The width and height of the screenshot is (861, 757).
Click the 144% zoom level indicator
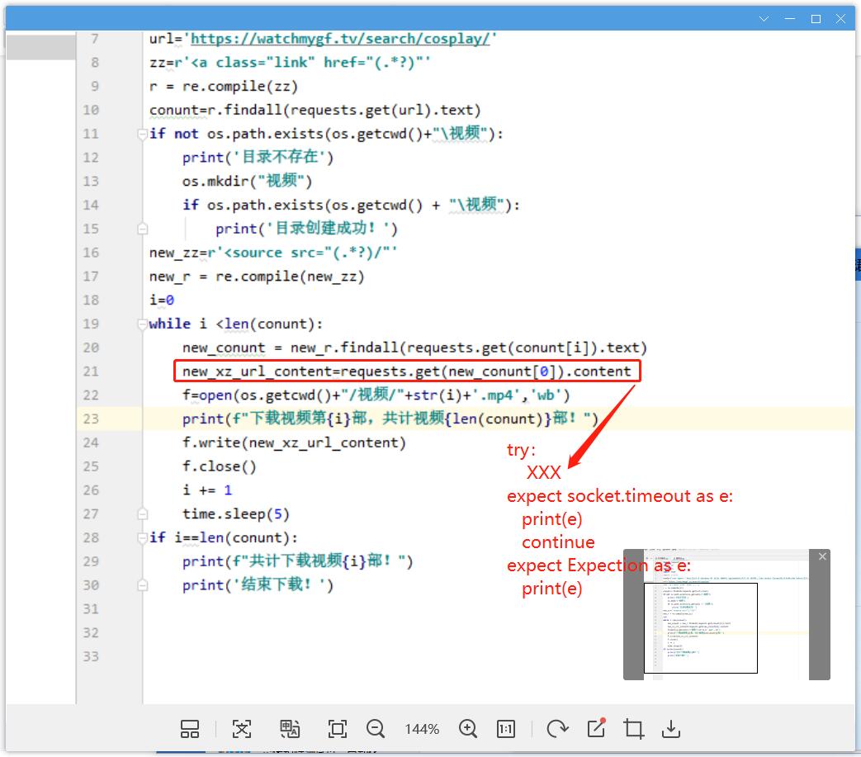point(422,730)
